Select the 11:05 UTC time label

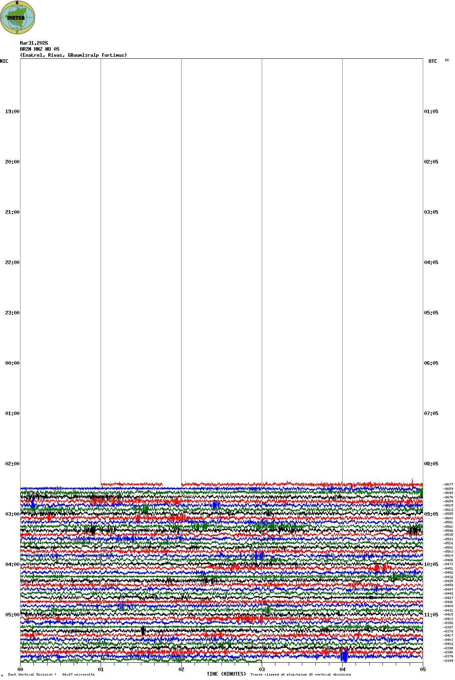431,615
